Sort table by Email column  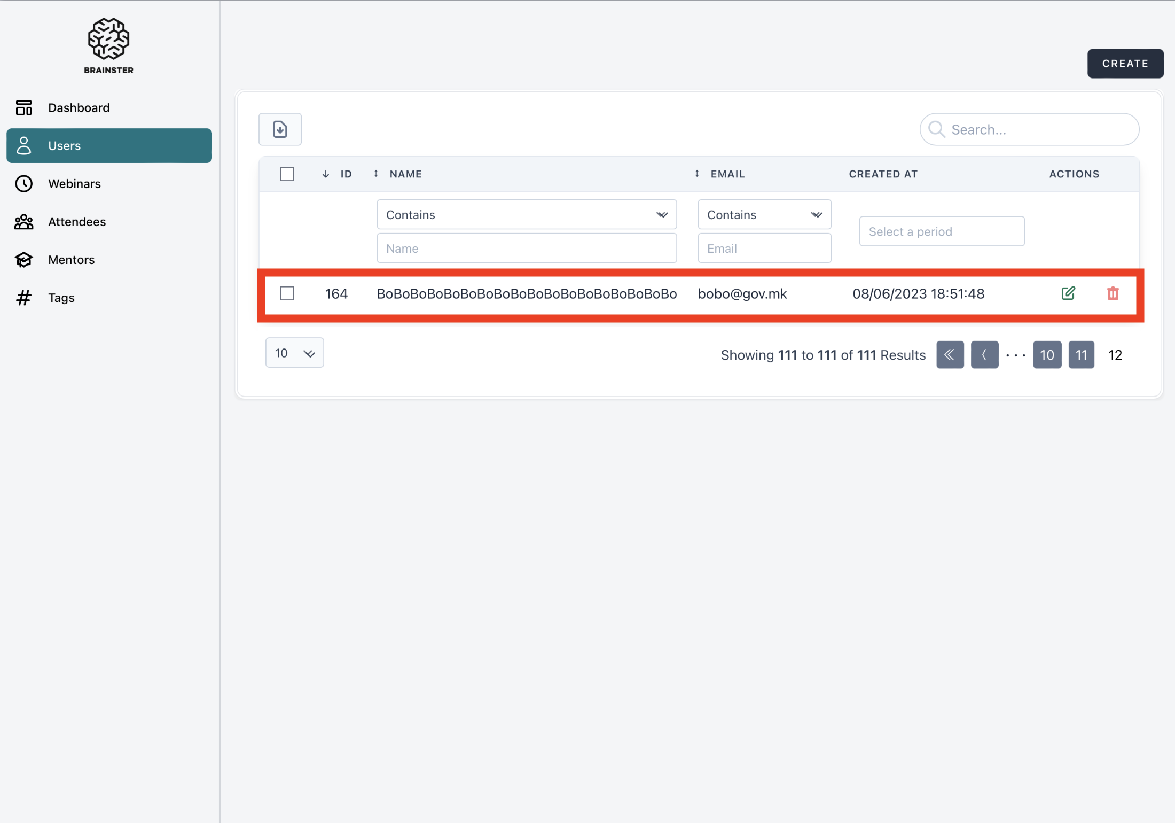tap(697, 174)
